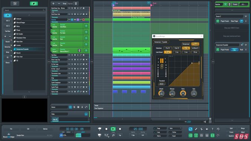Image resolution: width=251 pixels, height=141 pixels.
Task: Toggle record arm on Baseline track
Action: coord(83,20)
